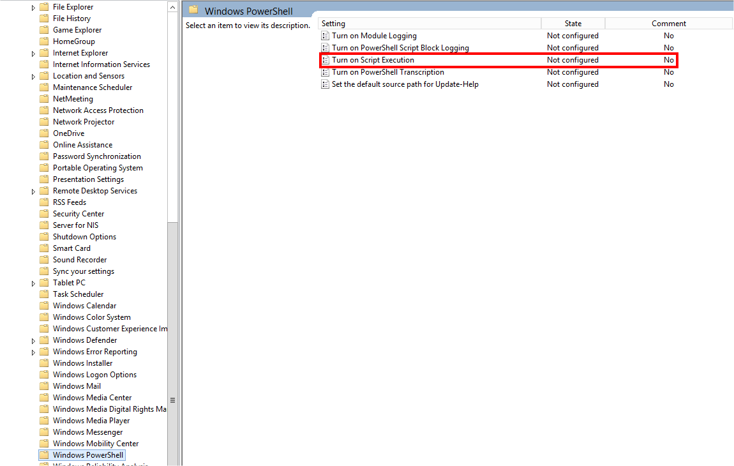Viewport: 734px width, 466px height.
Task: Click the Update-Help source path policy icon
Action: [x=325, y=84]
